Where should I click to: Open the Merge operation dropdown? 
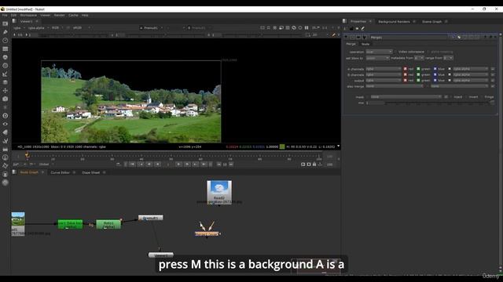tap(379, 52)
